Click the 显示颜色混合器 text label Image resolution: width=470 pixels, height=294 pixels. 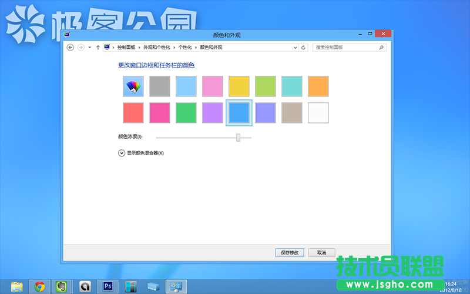pyautogui.click(x=145, y=153)
